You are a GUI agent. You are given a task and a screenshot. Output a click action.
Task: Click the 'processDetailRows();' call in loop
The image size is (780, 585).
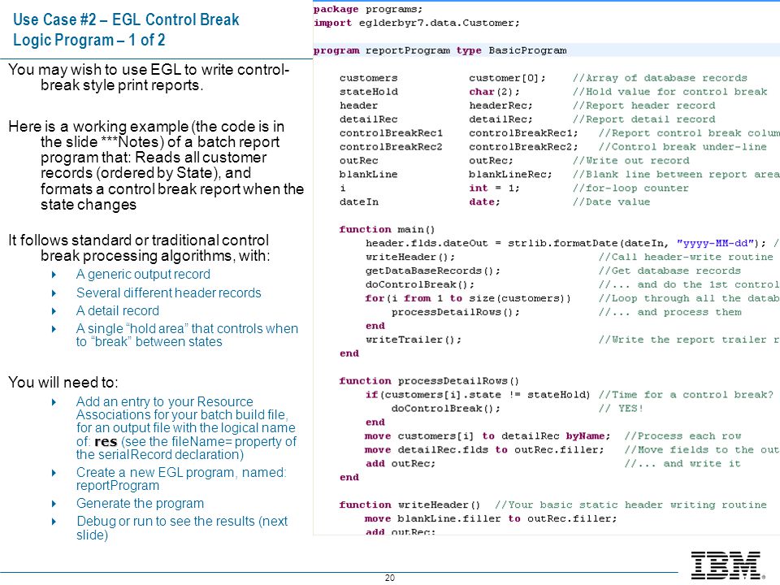coord(455,312)
